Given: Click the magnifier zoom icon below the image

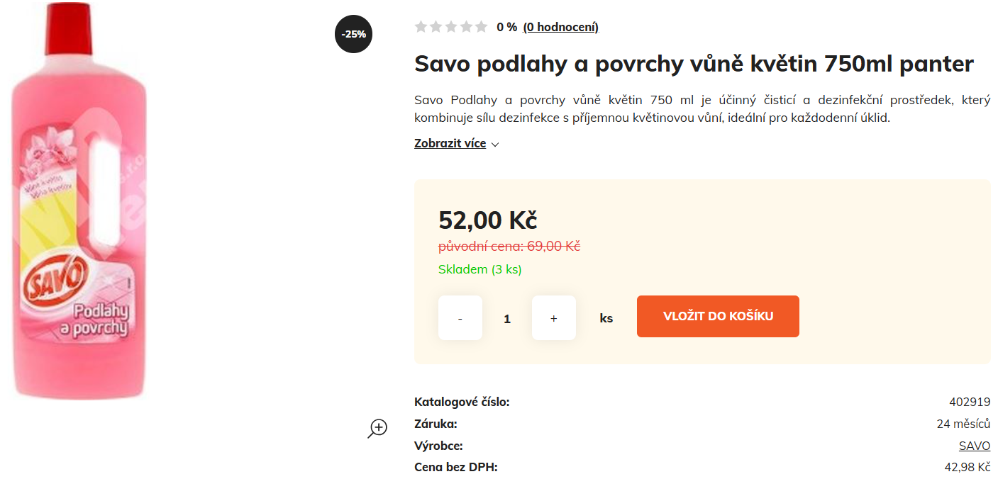Looking at the screenshot, I should (x=377, y=428).
